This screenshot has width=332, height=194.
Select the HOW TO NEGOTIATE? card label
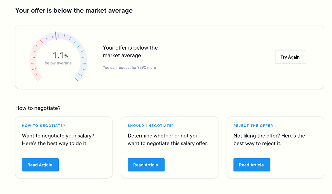43,126
